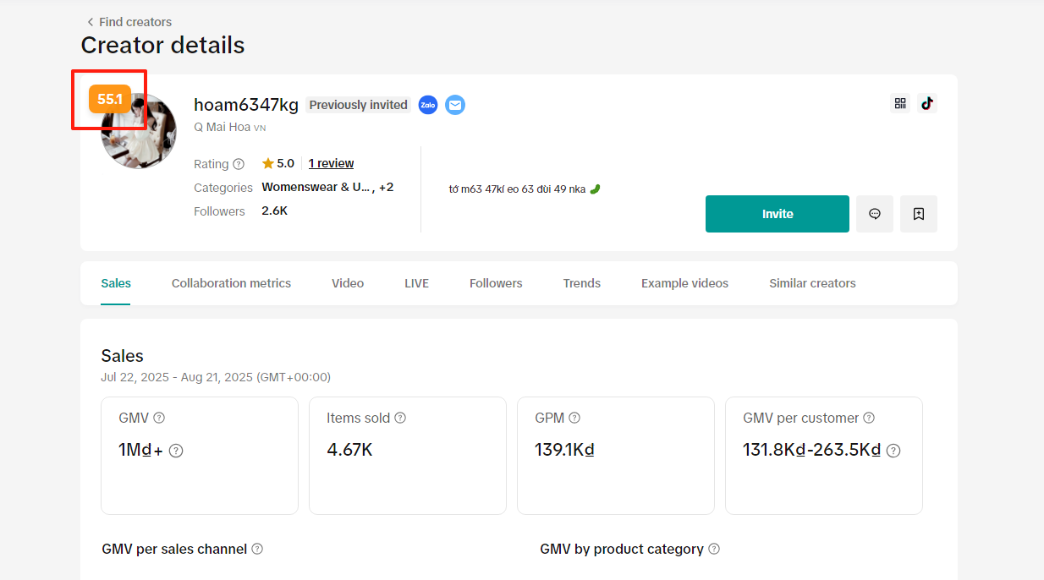
Task: Expand the +2 additional categories
Action: pyautogui.click(x=386, y=188)
